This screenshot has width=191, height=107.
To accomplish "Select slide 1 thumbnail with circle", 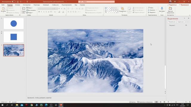I will pyautogui.click(x=14, y=23).
